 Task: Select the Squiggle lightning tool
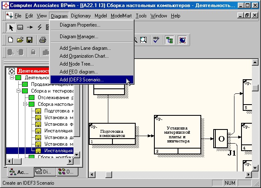[x=39, y=27]
